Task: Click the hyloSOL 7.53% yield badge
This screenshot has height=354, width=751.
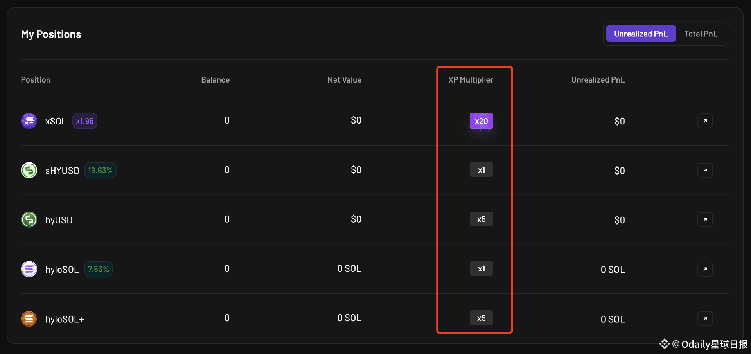Action: [98, 270]
